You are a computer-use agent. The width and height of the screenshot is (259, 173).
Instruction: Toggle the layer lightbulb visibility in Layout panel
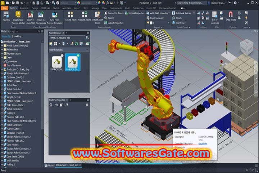[x=148, y=23]
